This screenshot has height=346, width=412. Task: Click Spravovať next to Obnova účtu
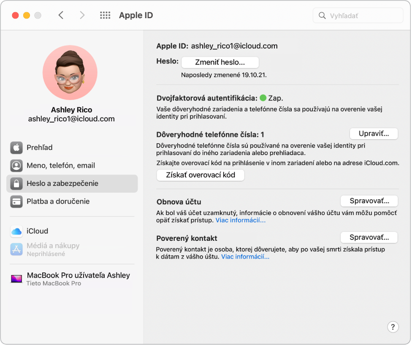369,201
